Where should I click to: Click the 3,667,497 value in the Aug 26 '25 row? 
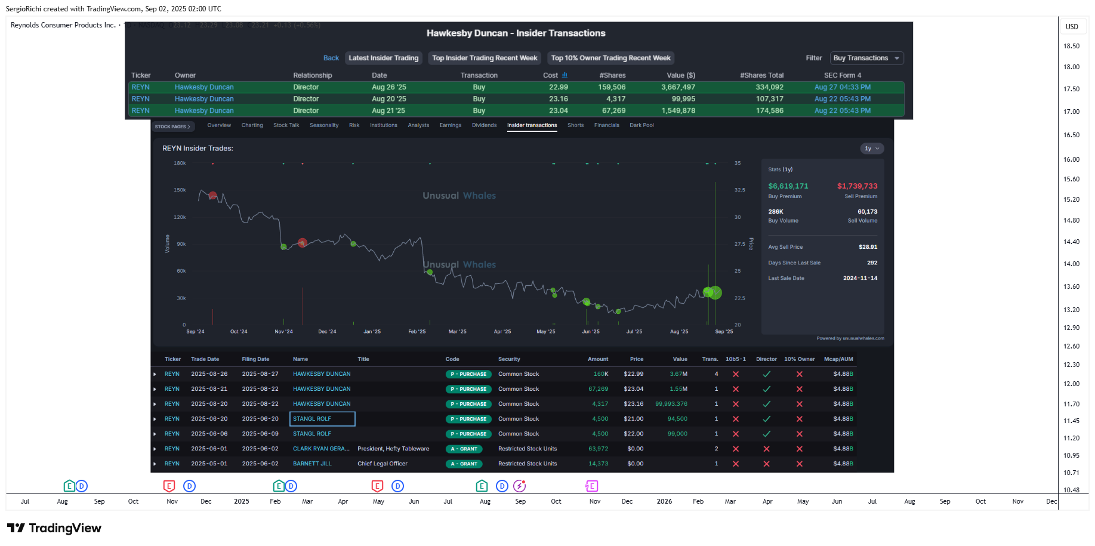678,87
